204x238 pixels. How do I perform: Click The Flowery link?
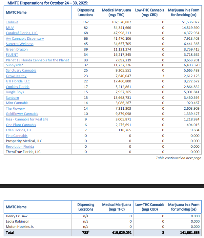coord(15,109)
